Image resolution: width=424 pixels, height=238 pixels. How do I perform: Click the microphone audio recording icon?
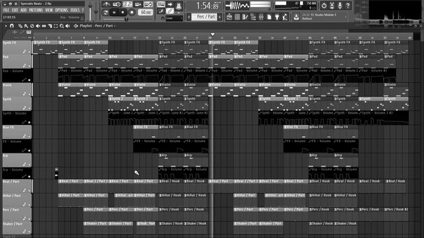coord(340,5)
